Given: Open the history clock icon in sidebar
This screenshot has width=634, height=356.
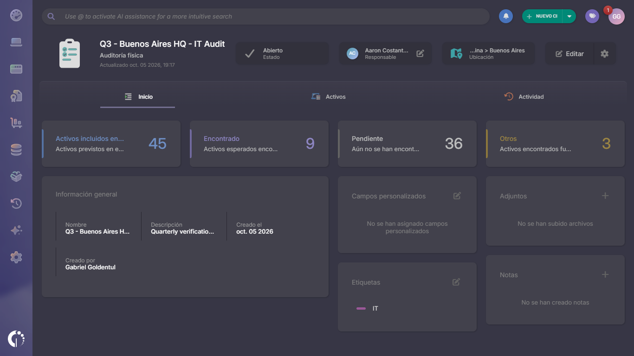Looking at the screenshot, I should pyautogui.click(x=16, y=203).
